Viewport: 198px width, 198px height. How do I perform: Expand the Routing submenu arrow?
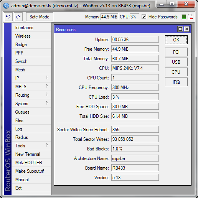tap(47, 94)
